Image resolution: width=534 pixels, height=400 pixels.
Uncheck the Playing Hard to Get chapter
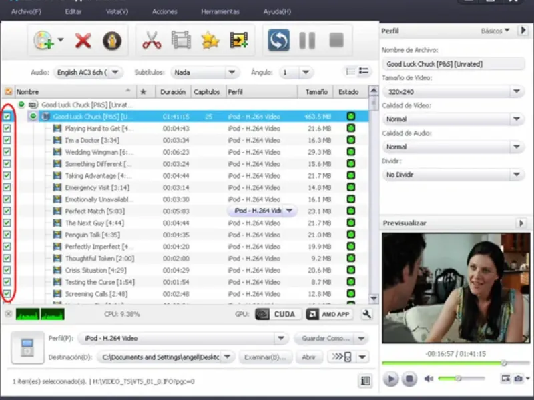[7, 128]
